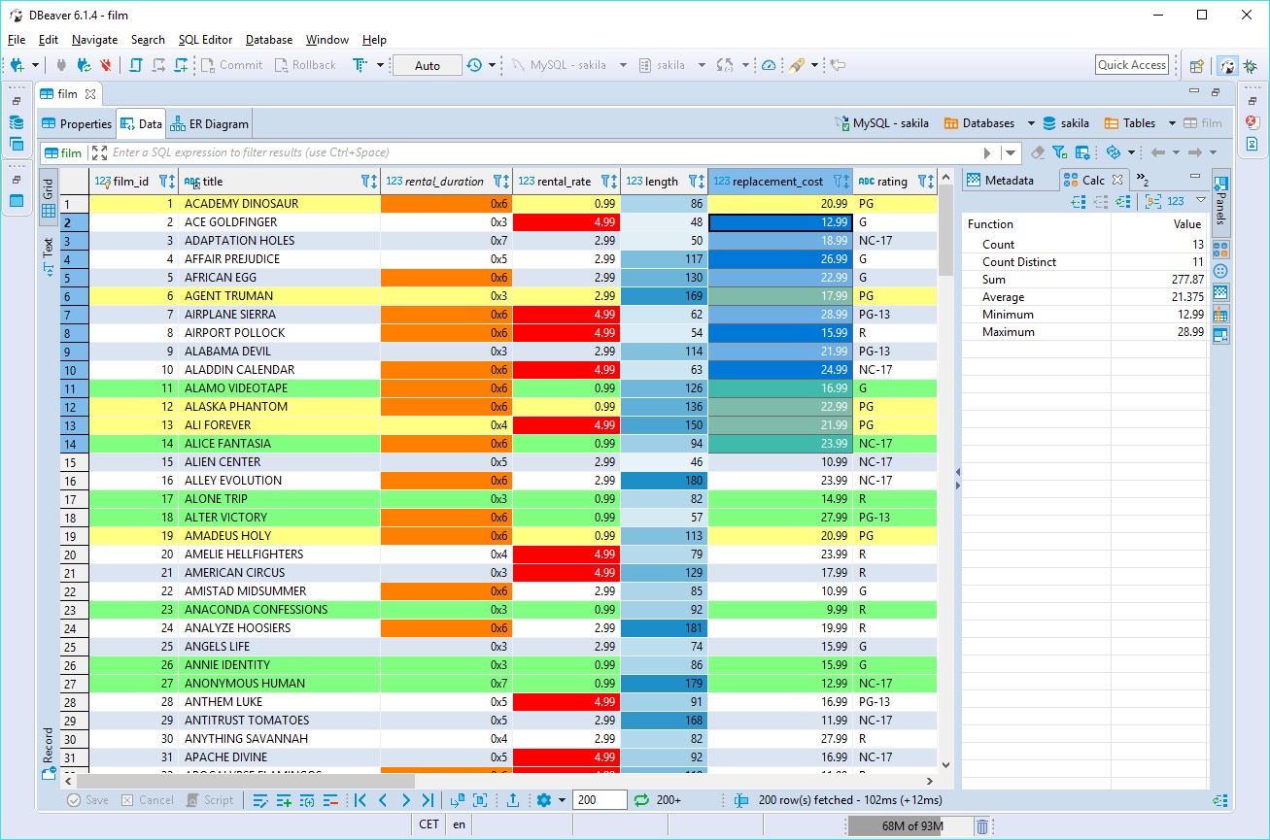Export the result set using the export icon

click(513, 799)
